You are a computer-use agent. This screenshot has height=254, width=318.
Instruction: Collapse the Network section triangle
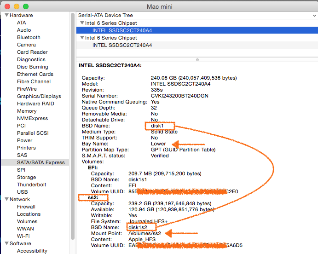pyautogui.click(x=6, y=199)
